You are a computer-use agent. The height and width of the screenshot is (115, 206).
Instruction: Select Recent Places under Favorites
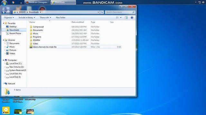point(15,33)
